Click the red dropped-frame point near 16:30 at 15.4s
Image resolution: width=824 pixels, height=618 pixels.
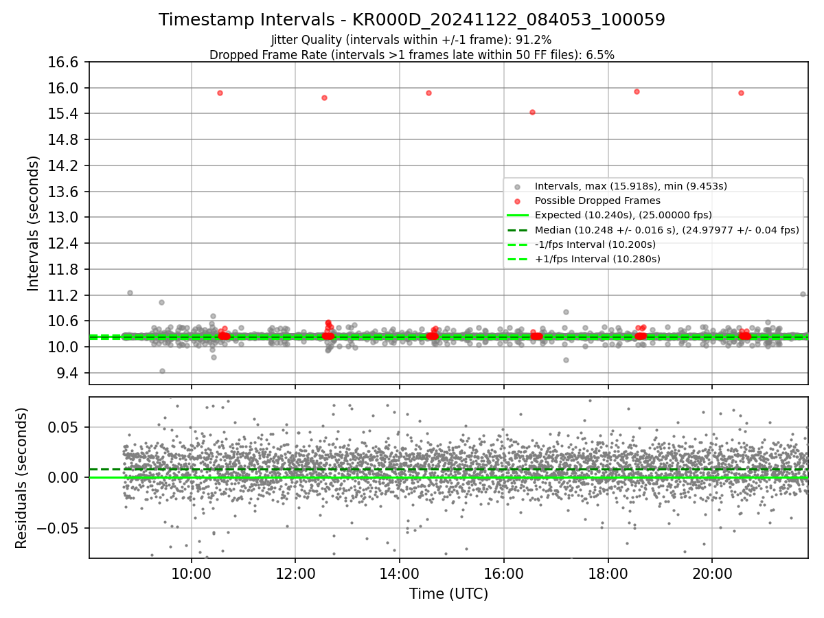coord(532,112)
